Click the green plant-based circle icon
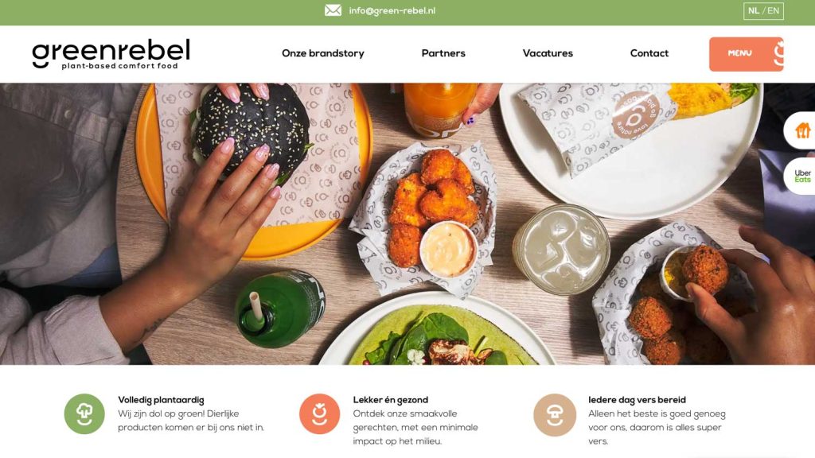The width and height of the screenshot is (815, 458). [x=84, y=413]
